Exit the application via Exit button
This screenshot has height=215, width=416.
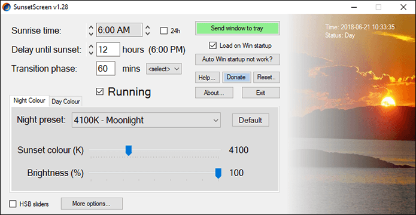[261, 93]
